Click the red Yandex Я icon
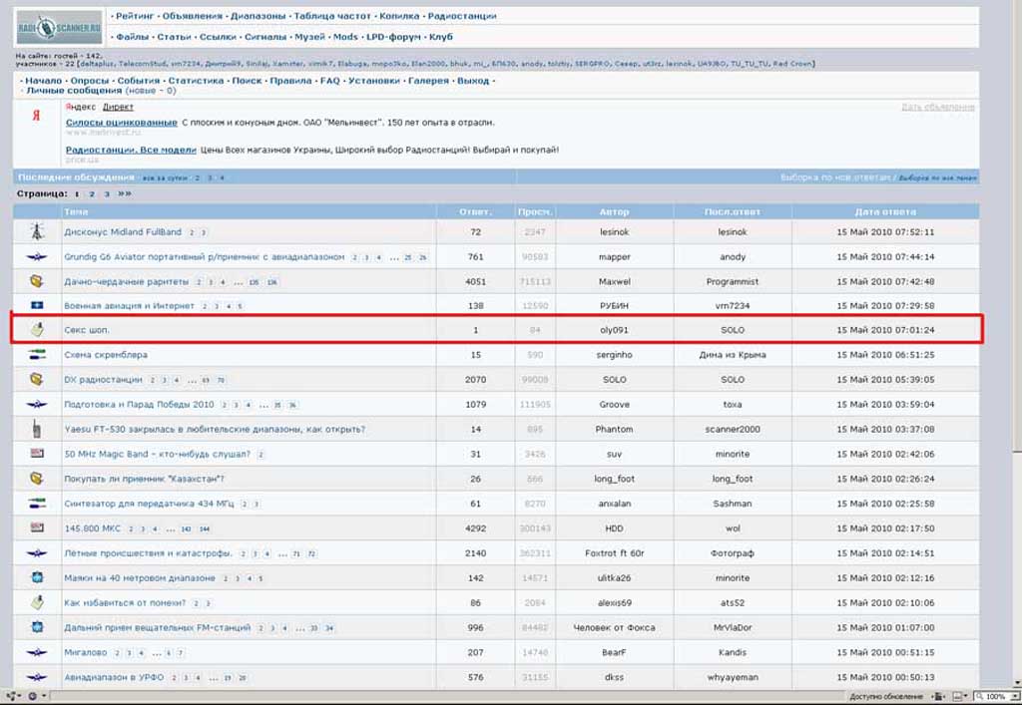Screen dimensions: 1022x705 pos(37,116)
